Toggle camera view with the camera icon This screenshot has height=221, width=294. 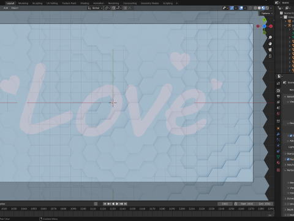pyautogui.click(x=270, y=50)
